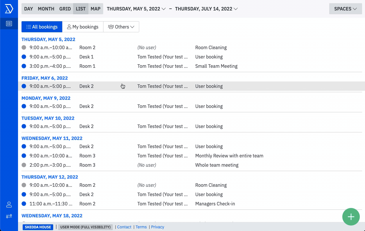This screenshot has width=365, height=231.
Task: Open the Thursday, May 5 start date dropdown
Action: click(x=136, y=9)
